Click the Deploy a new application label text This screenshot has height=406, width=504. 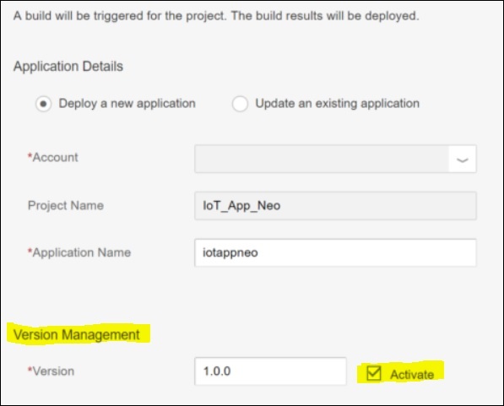point(127,104)
